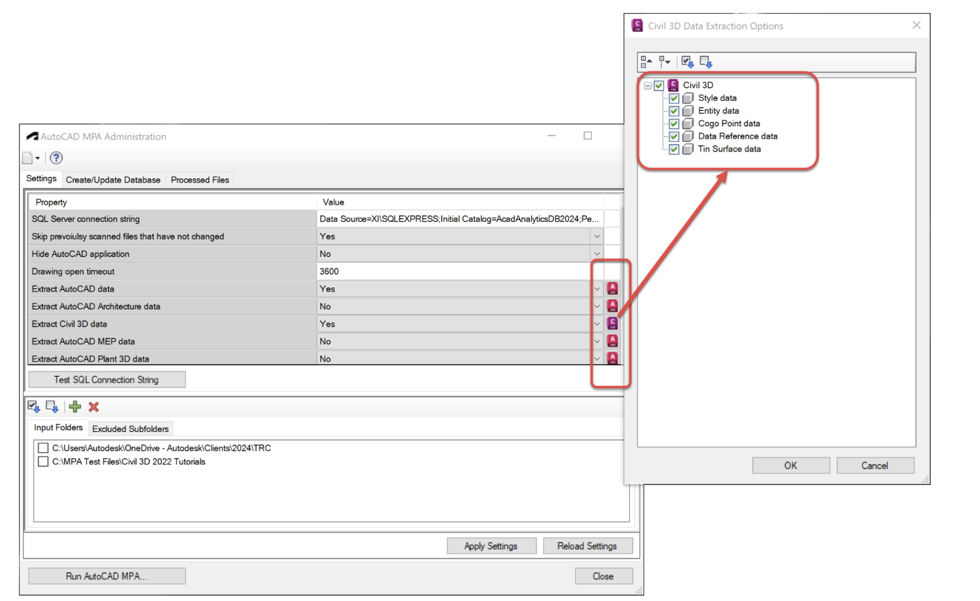Open the Extract Civil 3D data dropdown
Viewport: 980px width, 601px height.
point(597,324)
